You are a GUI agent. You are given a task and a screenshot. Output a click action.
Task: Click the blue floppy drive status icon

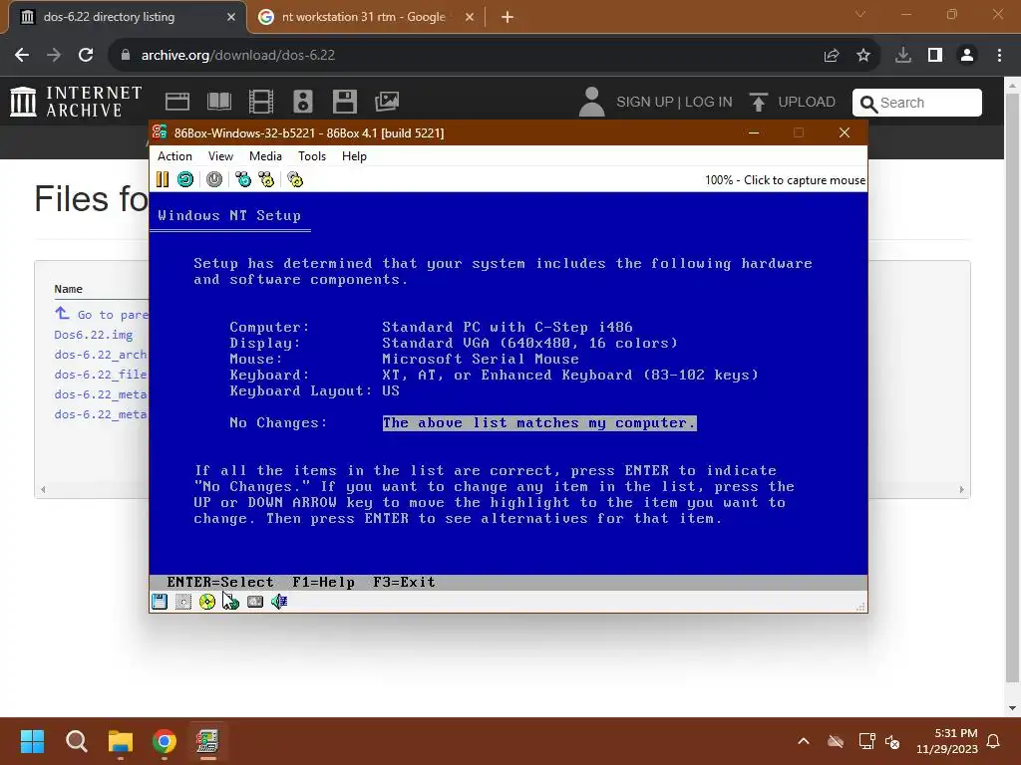click(160, 602)
